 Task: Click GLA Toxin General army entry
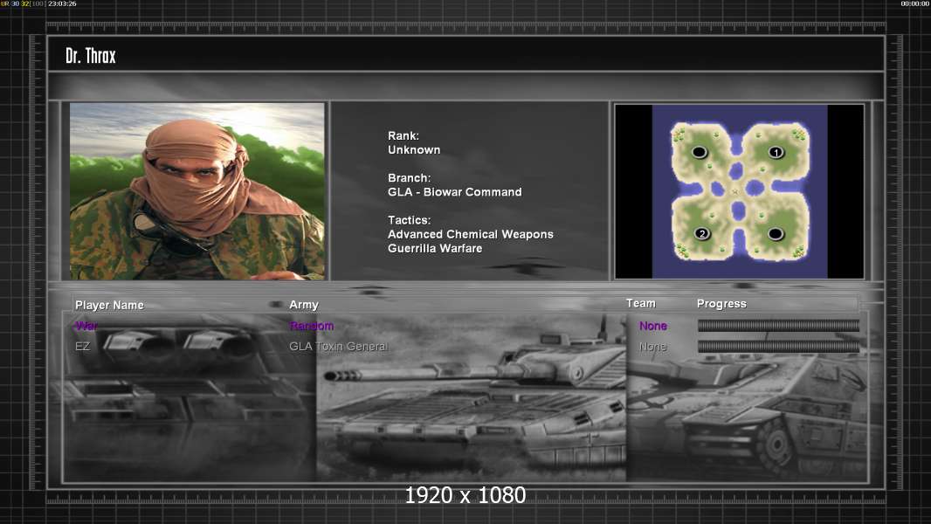tap(339, 347)
